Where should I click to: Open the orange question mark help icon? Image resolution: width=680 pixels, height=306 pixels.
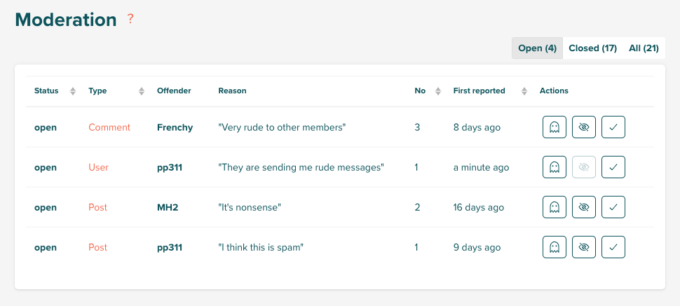pyautogui.click(x=130, y=19)
